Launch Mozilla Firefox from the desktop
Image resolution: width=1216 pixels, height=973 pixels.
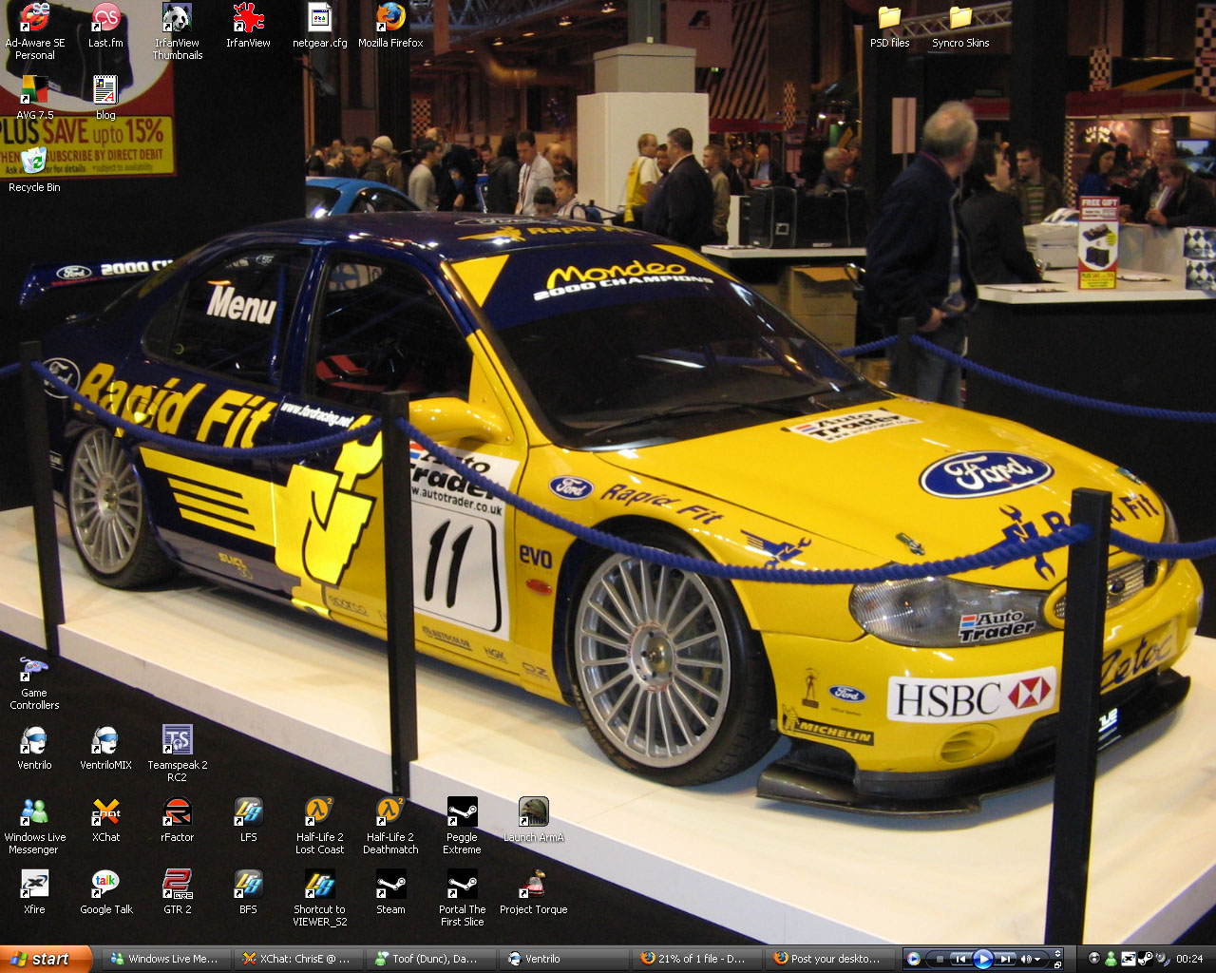390,26
